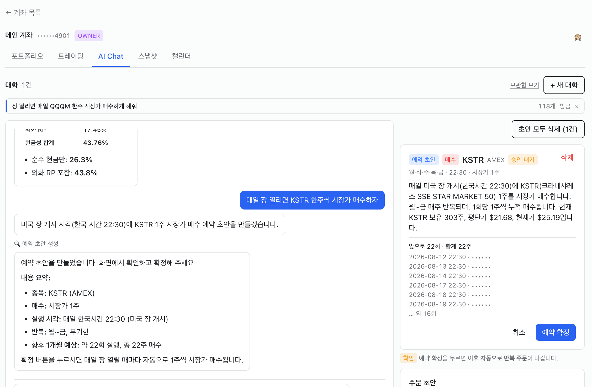Viewport: 592px width, 387px height.
Task: Click the 예약 초안 생성 tool label
Action: click(x=40, y=244)
